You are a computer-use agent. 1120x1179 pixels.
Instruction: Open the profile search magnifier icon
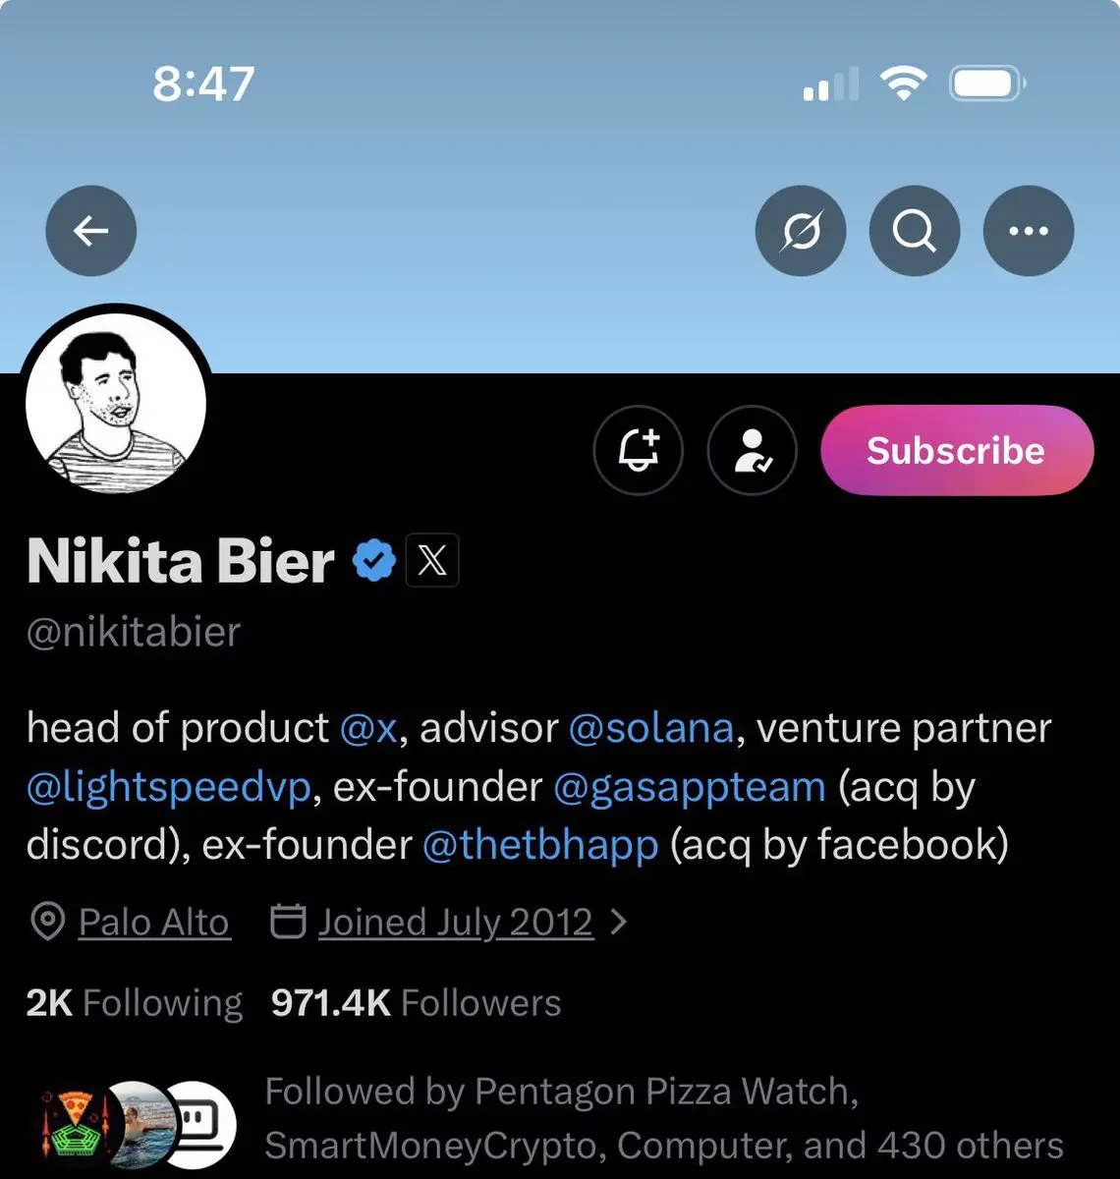pyautogui.click(x=914, y=231)
